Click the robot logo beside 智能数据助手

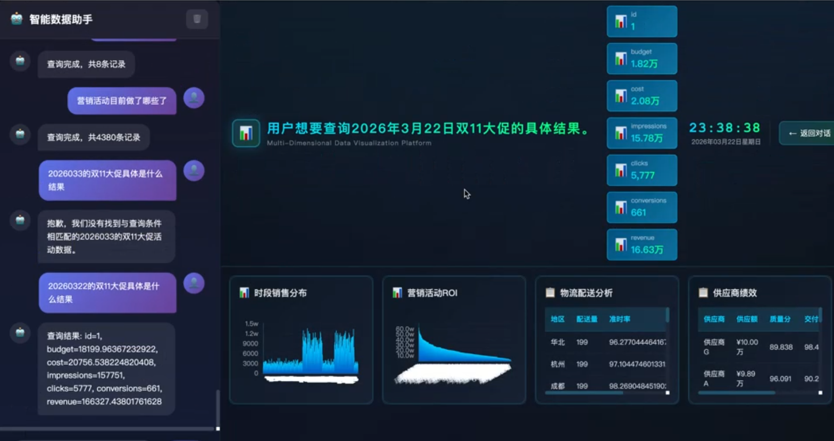coord(17,19)
